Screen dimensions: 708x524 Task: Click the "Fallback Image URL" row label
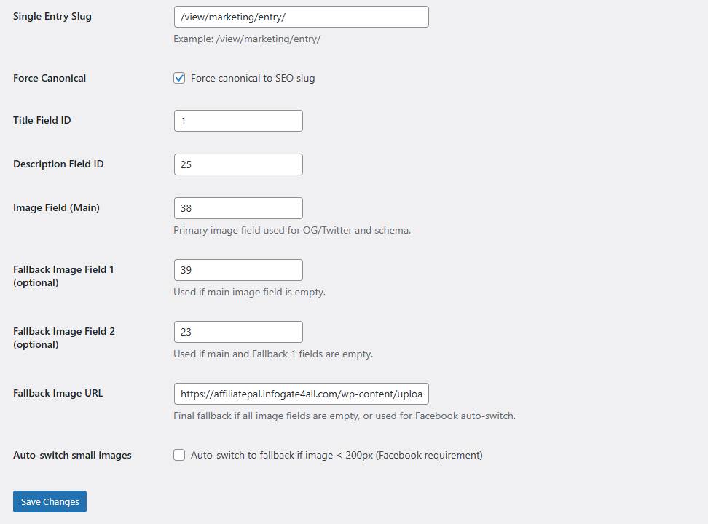tap(58, 393)
